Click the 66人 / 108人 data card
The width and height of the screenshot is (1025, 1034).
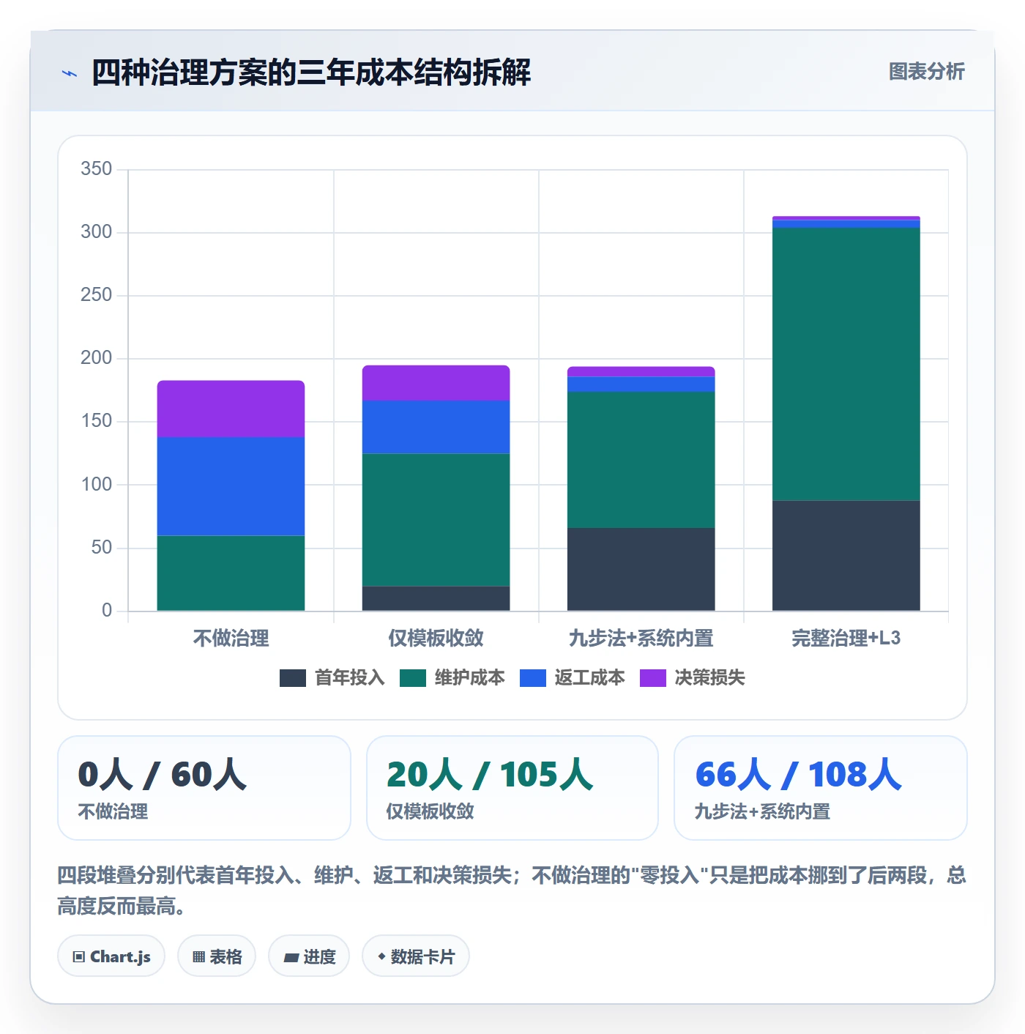pos(821,788)
